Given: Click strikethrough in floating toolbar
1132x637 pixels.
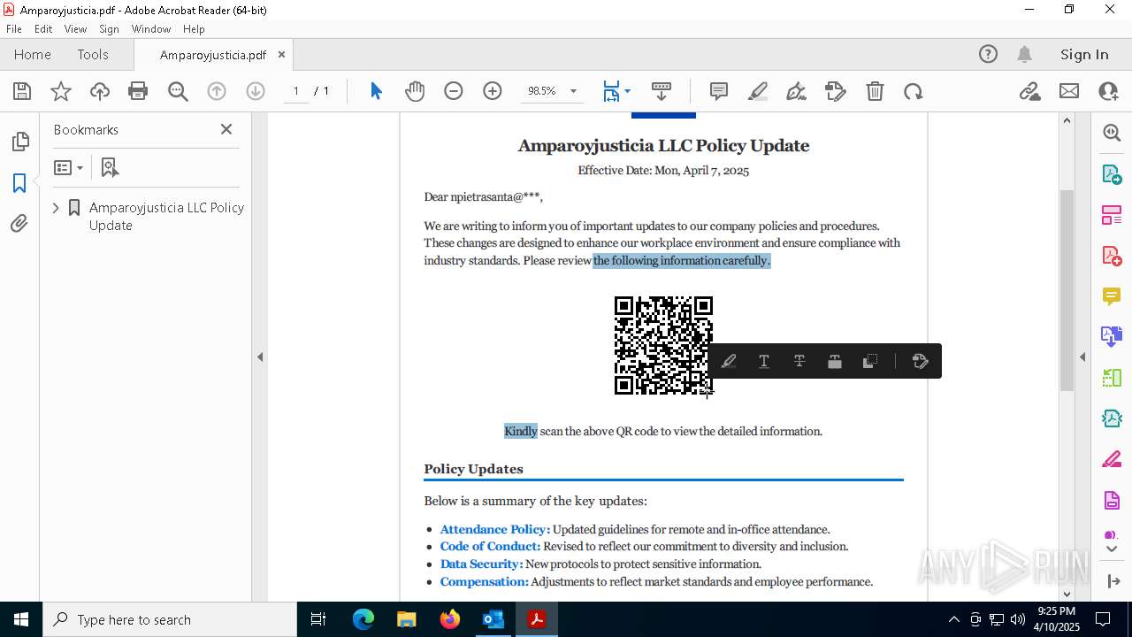Looking at the screenshot, I should [x=799, y=361].
